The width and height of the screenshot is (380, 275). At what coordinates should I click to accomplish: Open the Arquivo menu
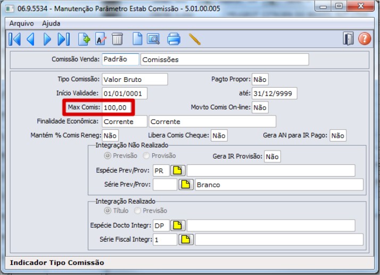(21, 23)
